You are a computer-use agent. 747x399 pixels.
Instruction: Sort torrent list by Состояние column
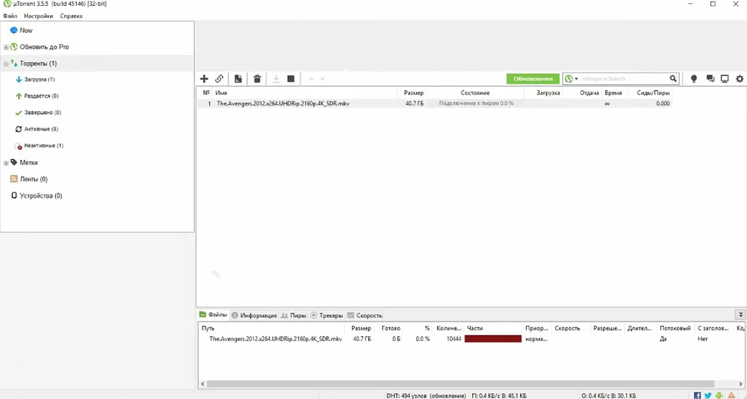point(475,92)
